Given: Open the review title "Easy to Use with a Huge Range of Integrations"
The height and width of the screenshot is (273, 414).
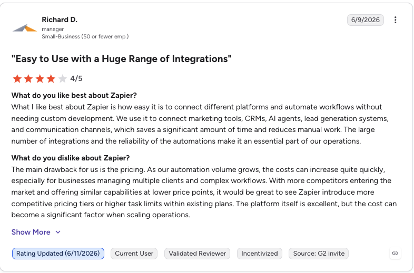Looking at the screenshot, I should pos(122,59).
